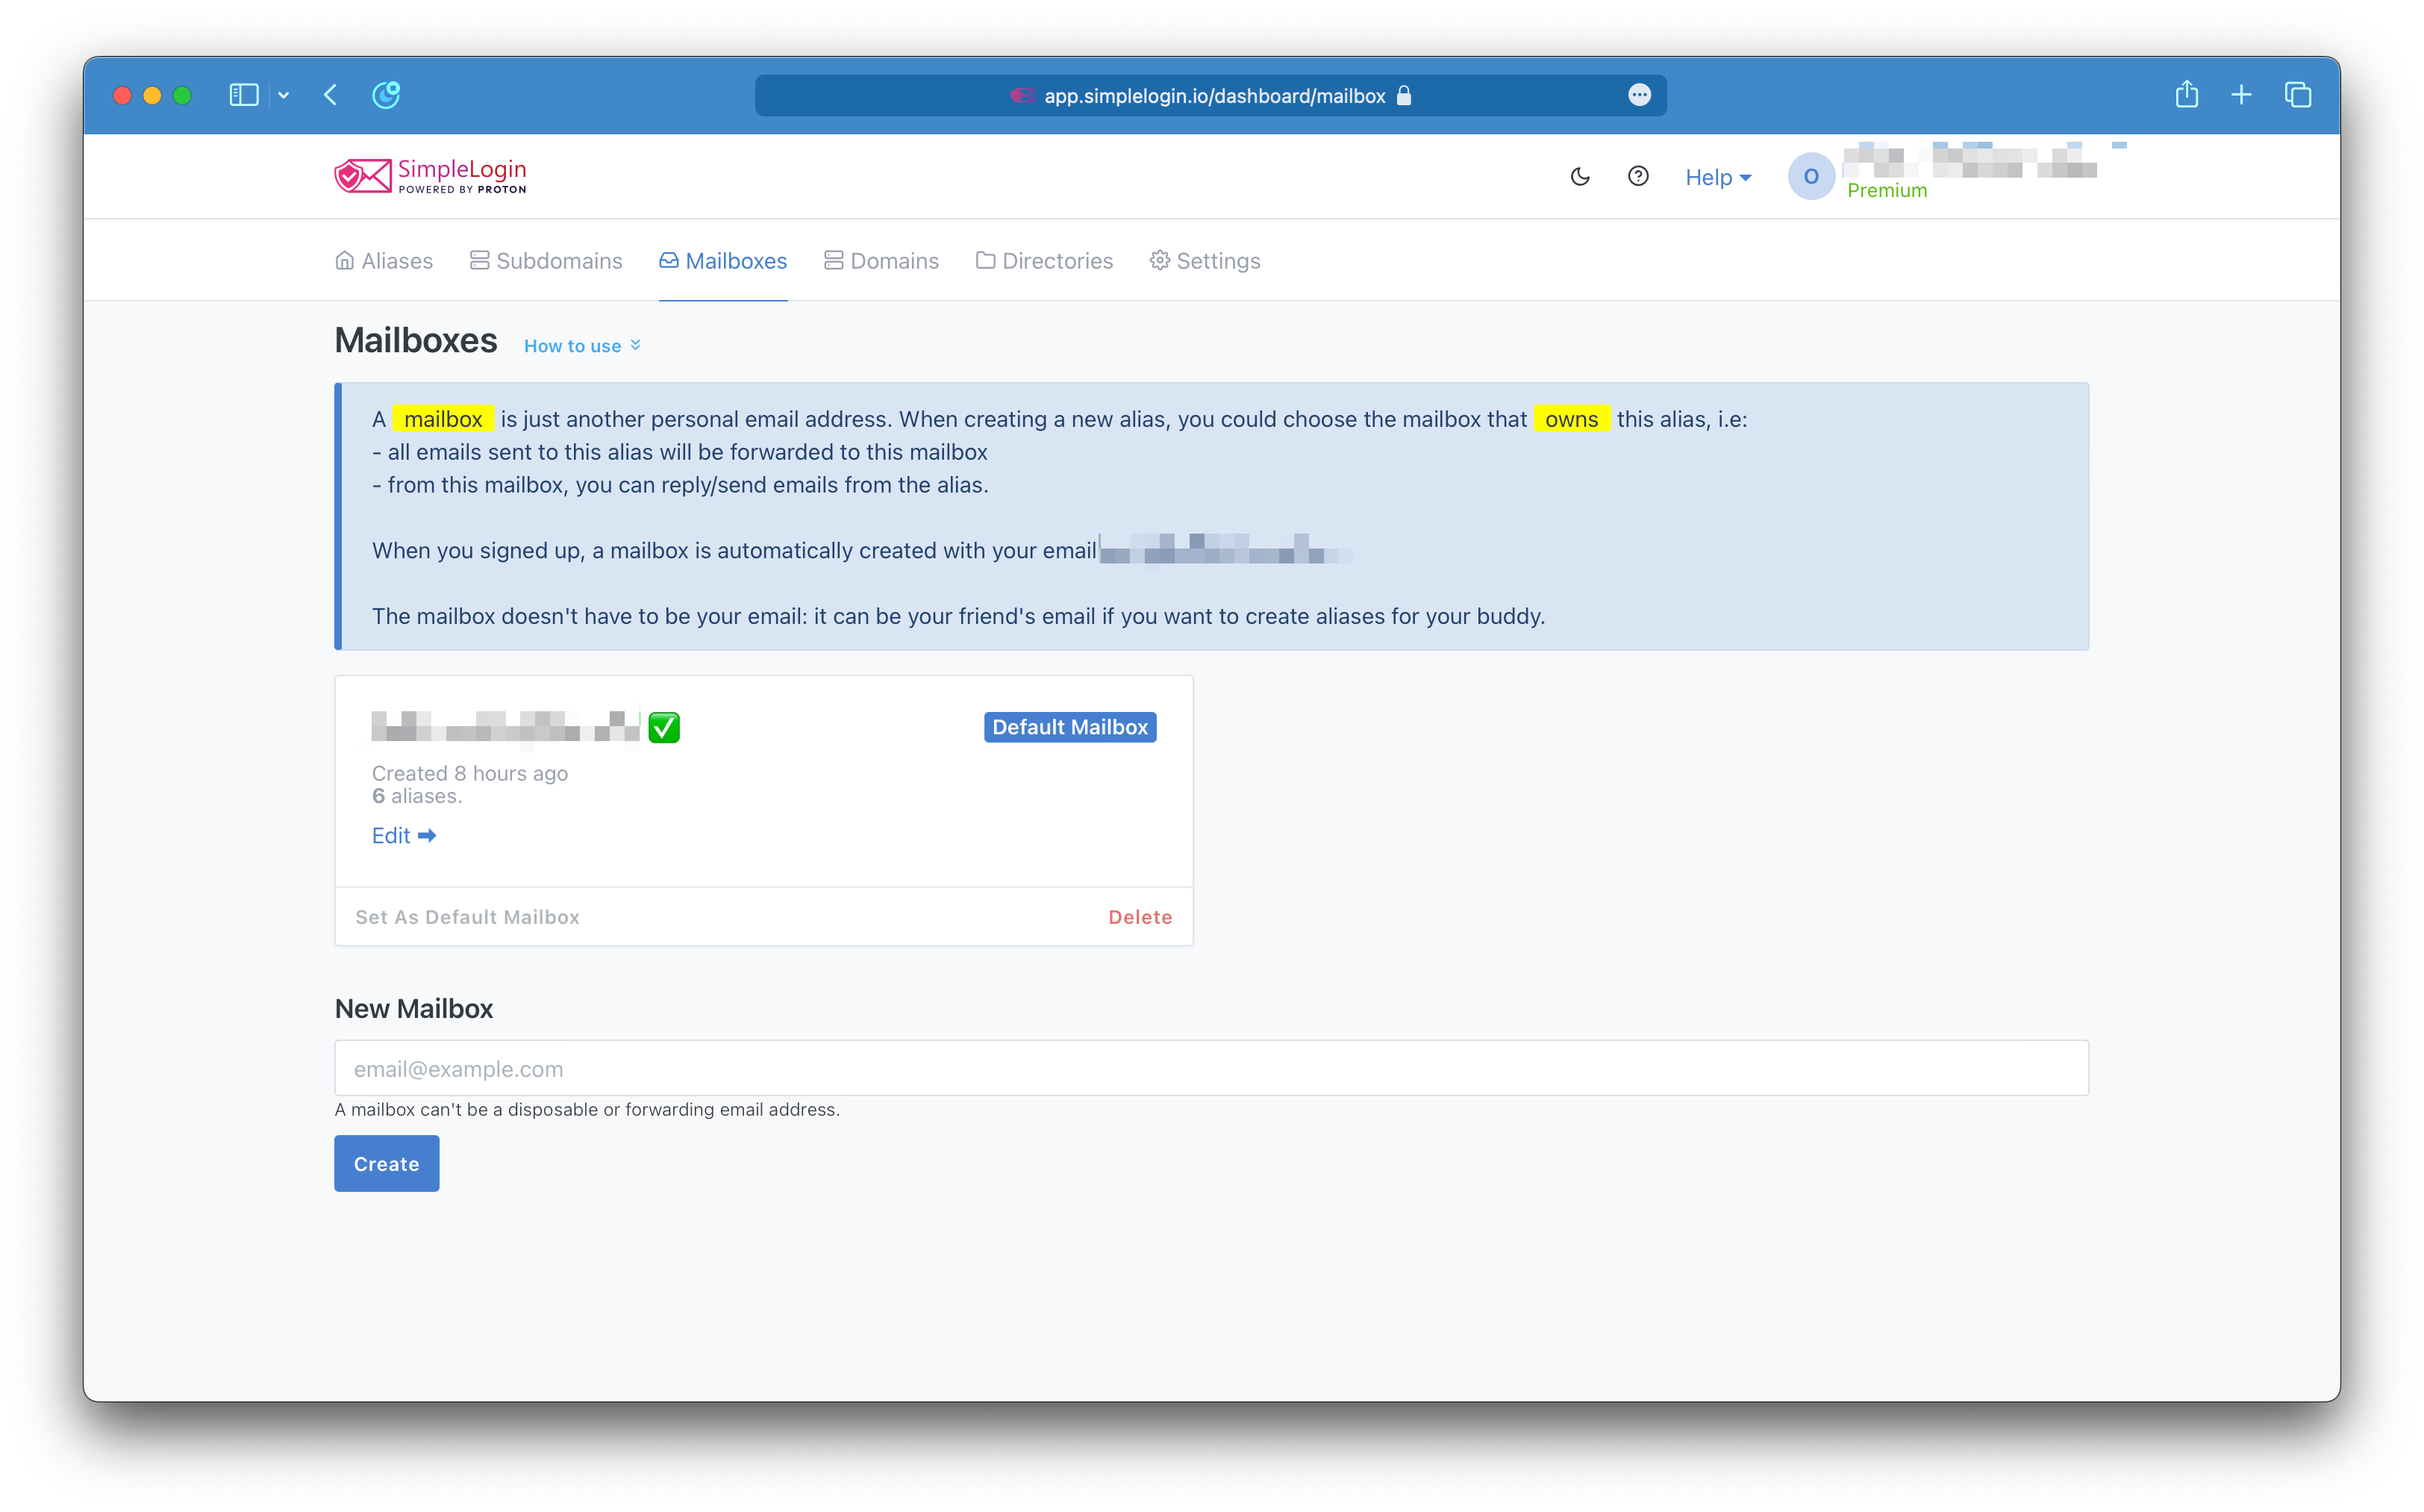The image size is (2424, 1512).
Task: Click the Safari sidebar toggle icon
Action: pos(244,95)
